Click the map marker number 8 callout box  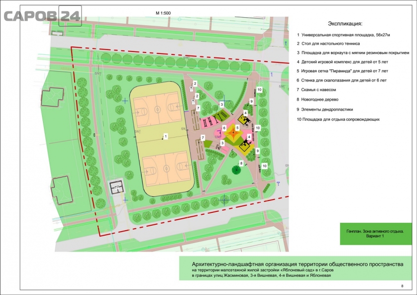[241, 163]
